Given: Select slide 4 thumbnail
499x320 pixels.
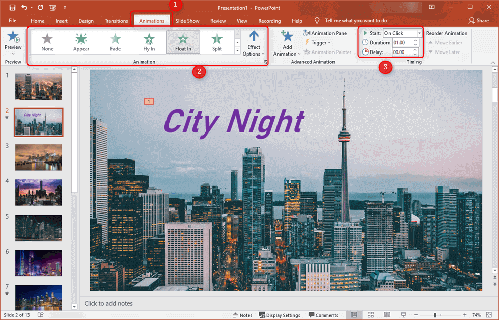Looking at the screenshot, I should (x=39, y=192).
